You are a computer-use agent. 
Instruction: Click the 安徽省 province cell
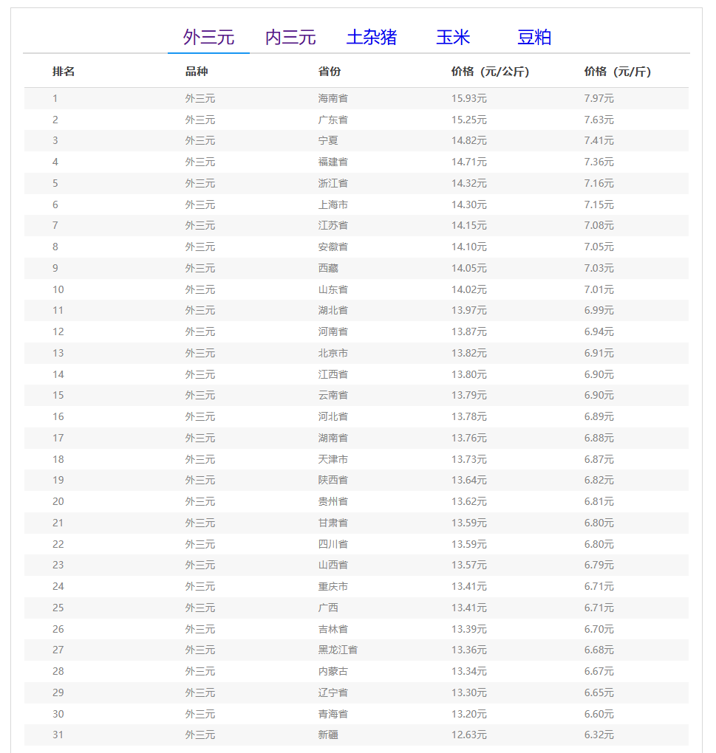click(x=333, y=247)
